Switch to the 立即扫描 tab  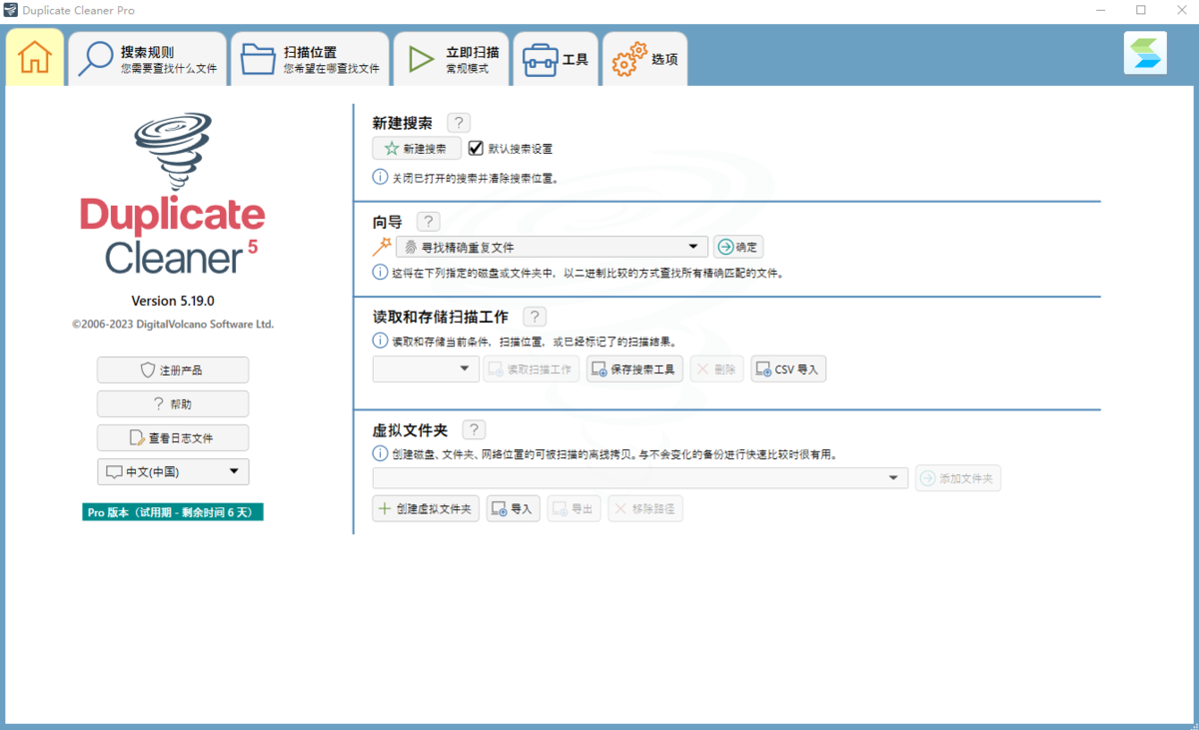tap(452, 59)
